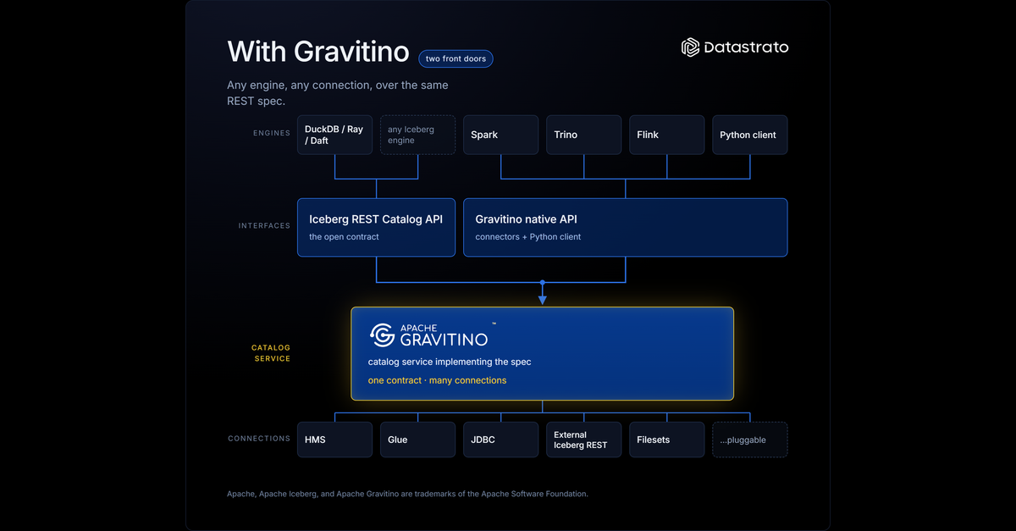
Task: Select the Glue connection box
Action: [x=417, y=440]
